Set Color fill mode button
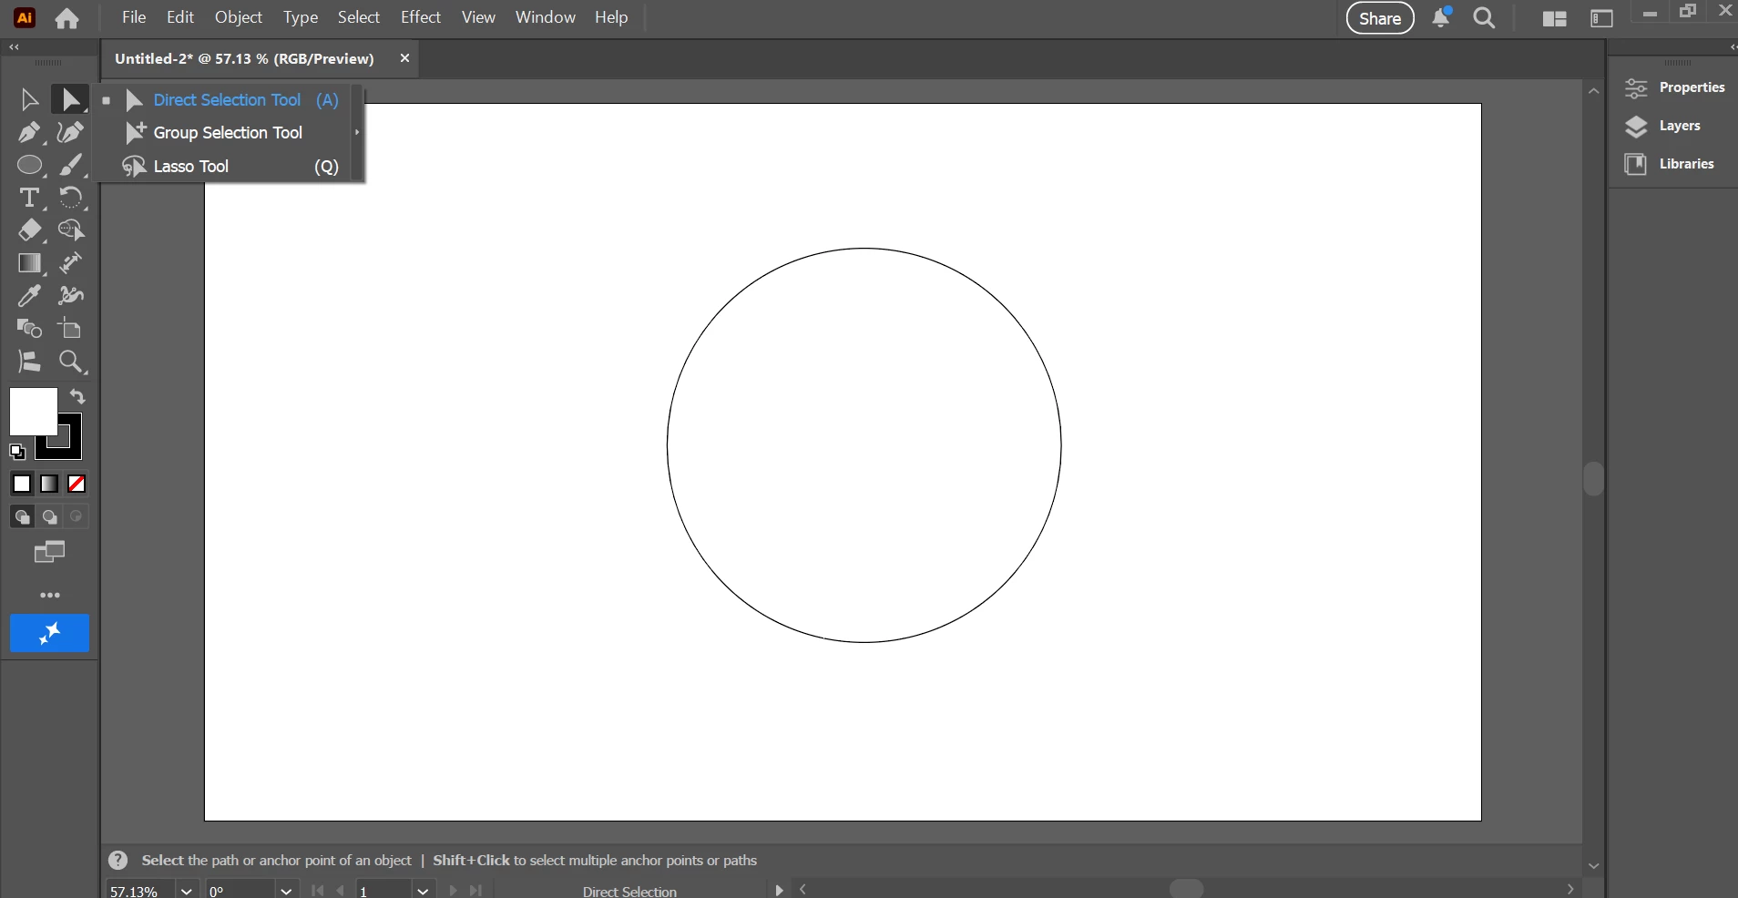The height and width of the screenshot is (898, 1738). pos(22,484)
